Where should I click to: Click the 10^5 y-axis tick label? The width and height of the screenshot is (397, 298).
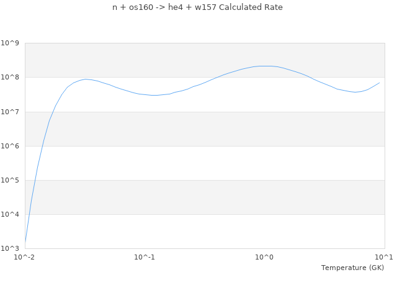[x=10, y=181]
